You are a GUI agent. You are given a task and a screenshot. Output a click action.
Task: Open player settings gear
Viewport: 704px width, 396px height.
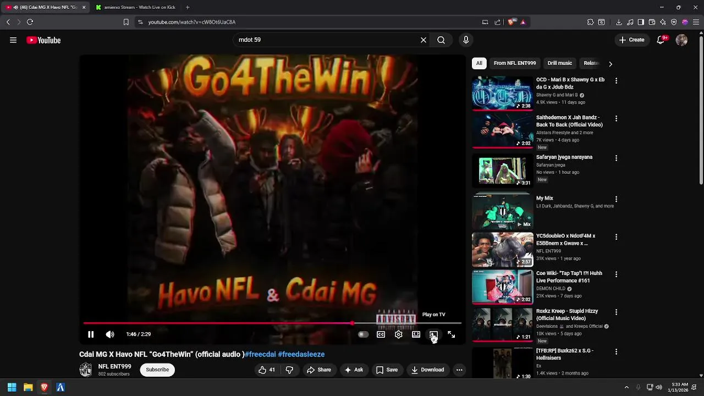[399, 334]
